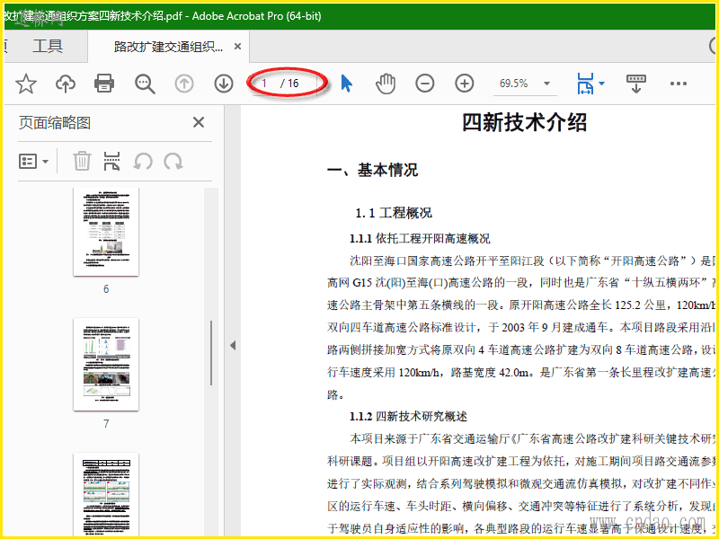Click the fit-width page display icon
Image resolution: width=719 pixels, height=539 pixels.
tap(586, 84)
